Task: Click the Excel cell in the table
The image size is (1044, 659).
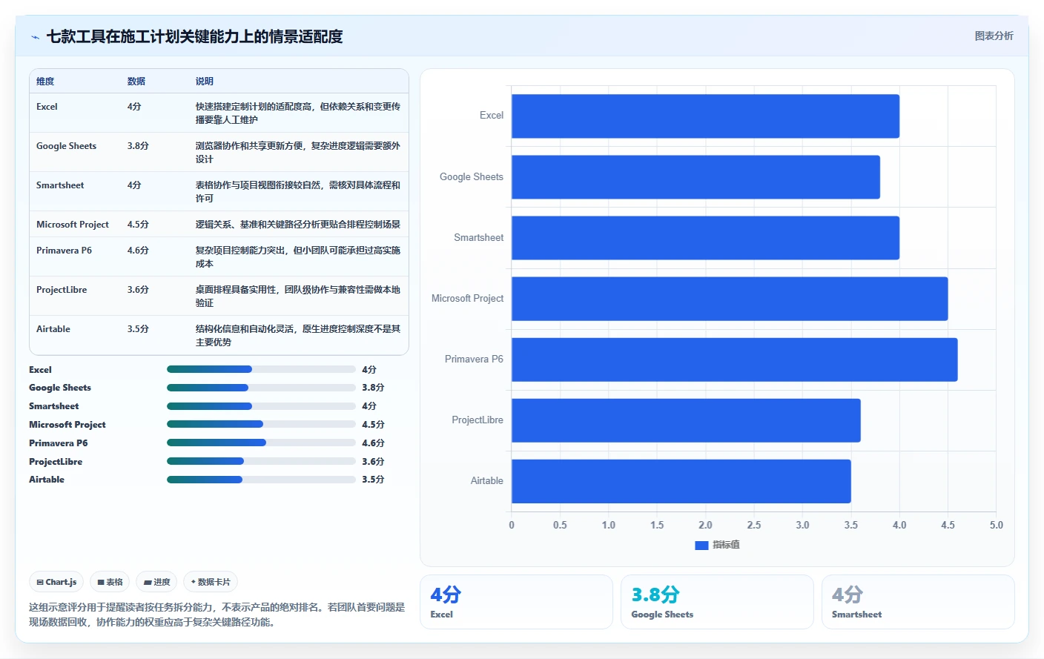Action: click(x=47, y=107)
